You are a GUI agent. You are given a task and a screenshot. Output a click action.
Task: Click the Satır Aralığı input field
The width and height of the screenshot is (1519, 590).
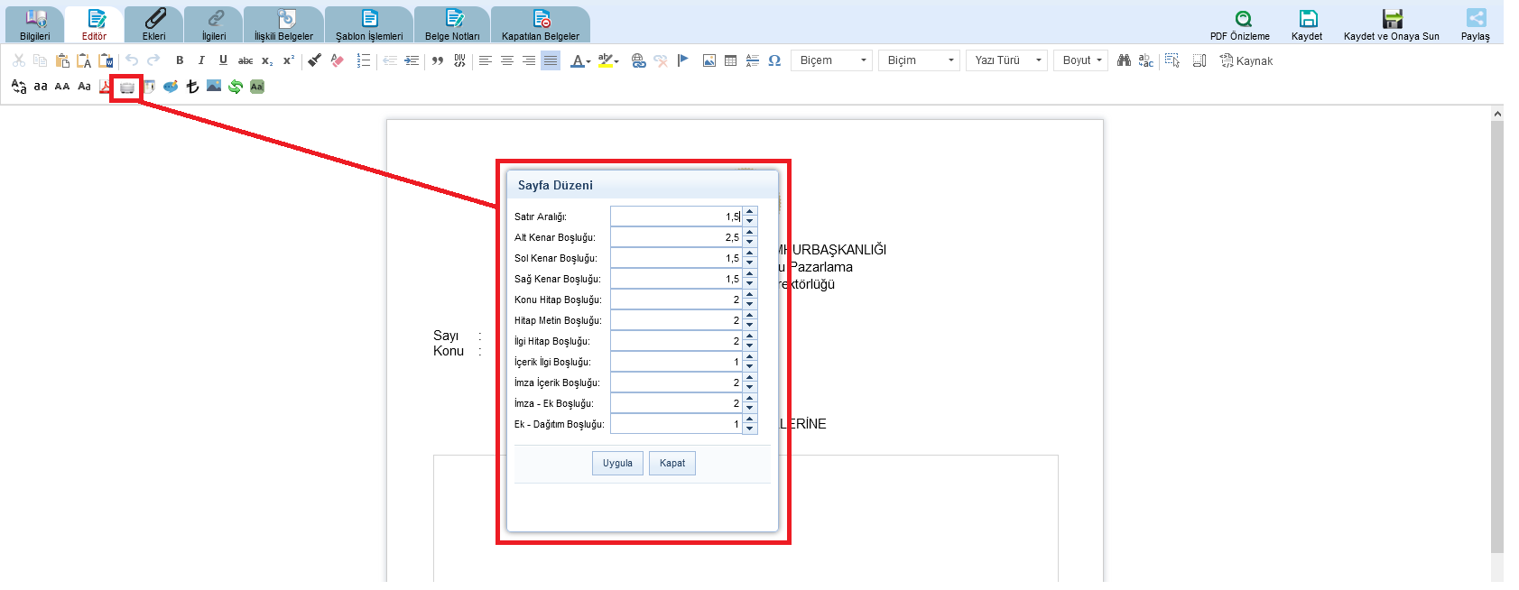[675, 217]
